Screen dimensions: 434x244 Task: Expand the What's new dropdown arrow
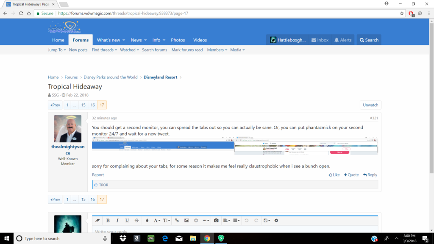click(124, 40)
